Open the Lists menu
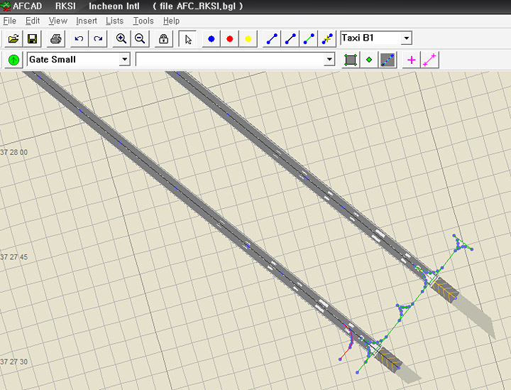The height and width of the screenshot is (390, 511). pyautogui.click(x=115, y=21)
